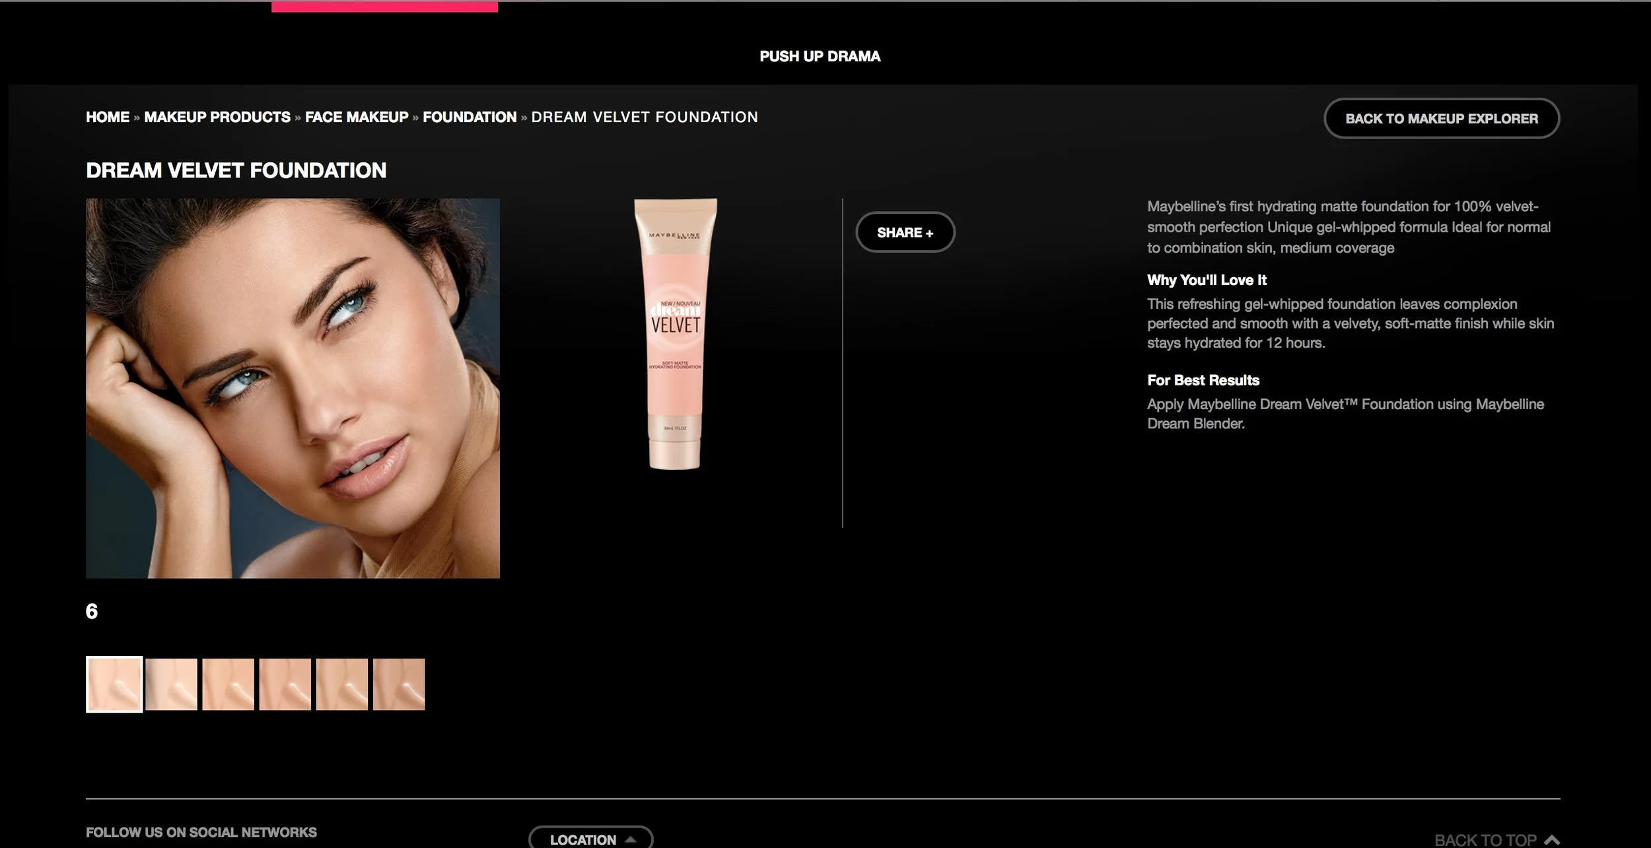Click the Dream Velvet tube product image
Screen dimensions: 1651x848
coord(675,334)
